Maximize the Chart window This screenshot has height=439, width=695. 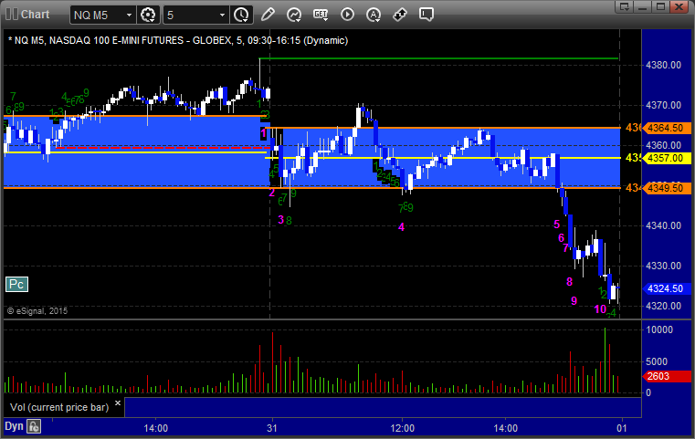click(x=660, y=6)
